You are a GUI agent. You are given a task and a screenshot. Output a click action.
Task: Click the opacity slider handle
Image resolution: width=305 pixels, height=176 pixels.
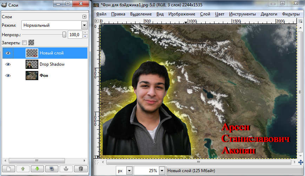pyautogui.click(x=64, y=35)
